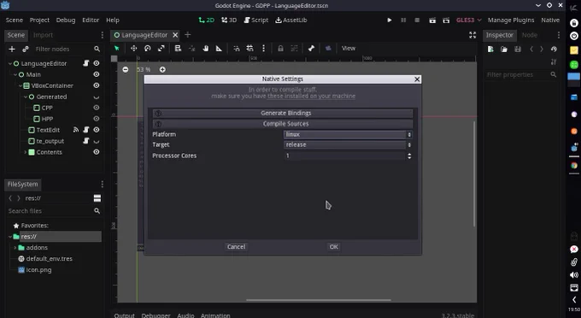
Task: Collapse the LanguageEditor tree node
Action: (x=10, y=63)
